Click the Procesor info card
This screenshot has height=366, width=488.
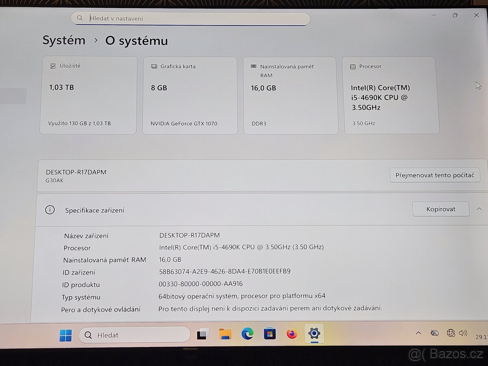[x=391, y=95]
